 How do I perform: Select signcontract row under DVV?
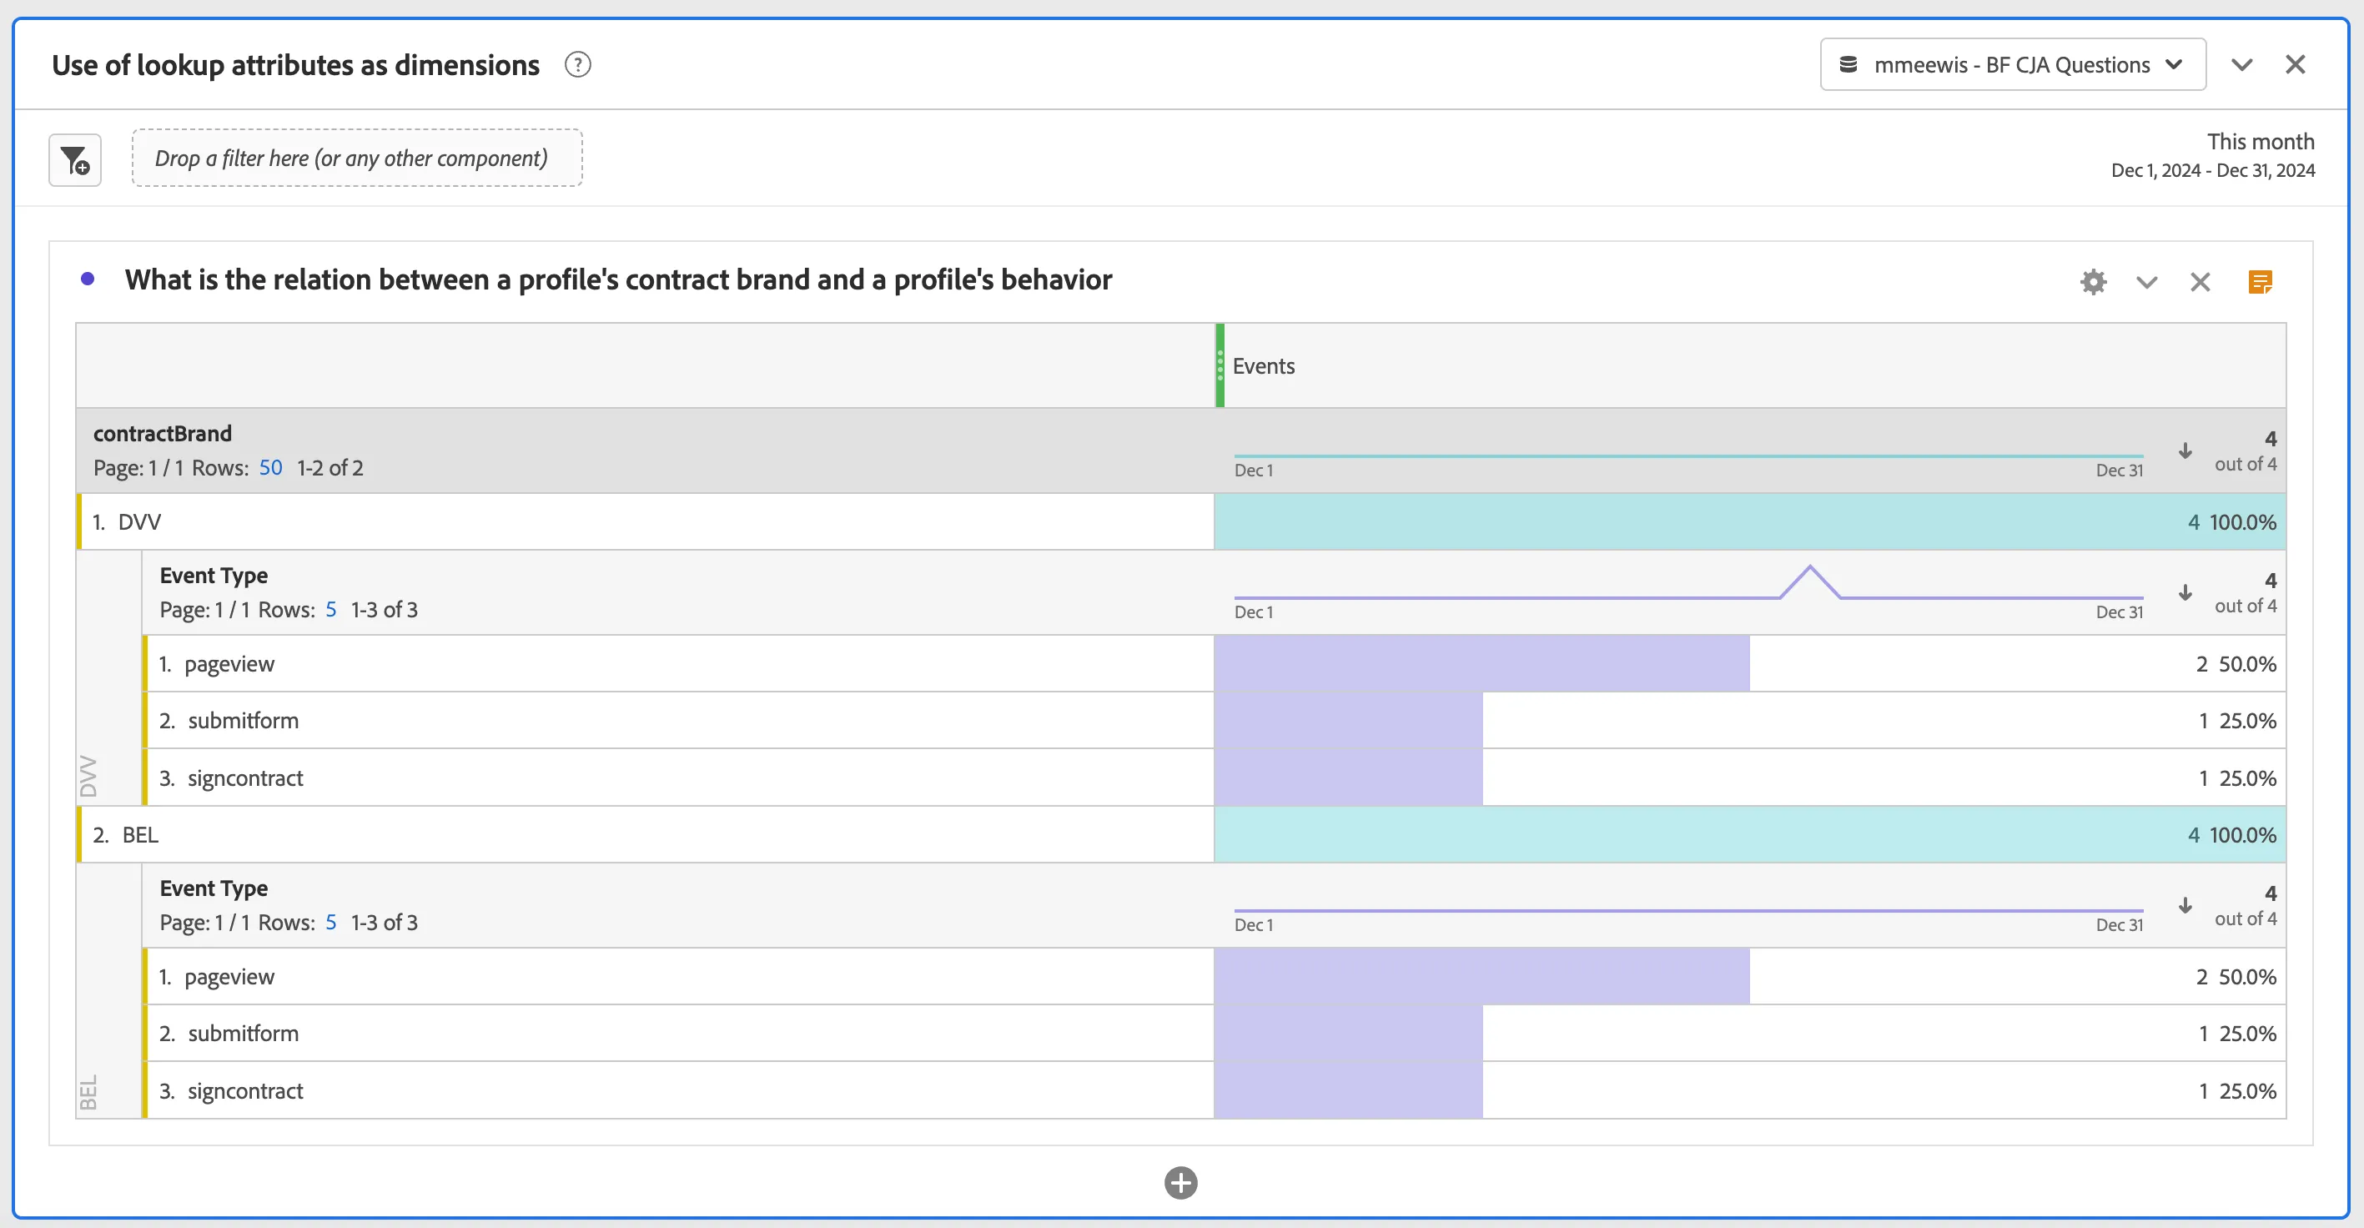[x=679, y=778]
